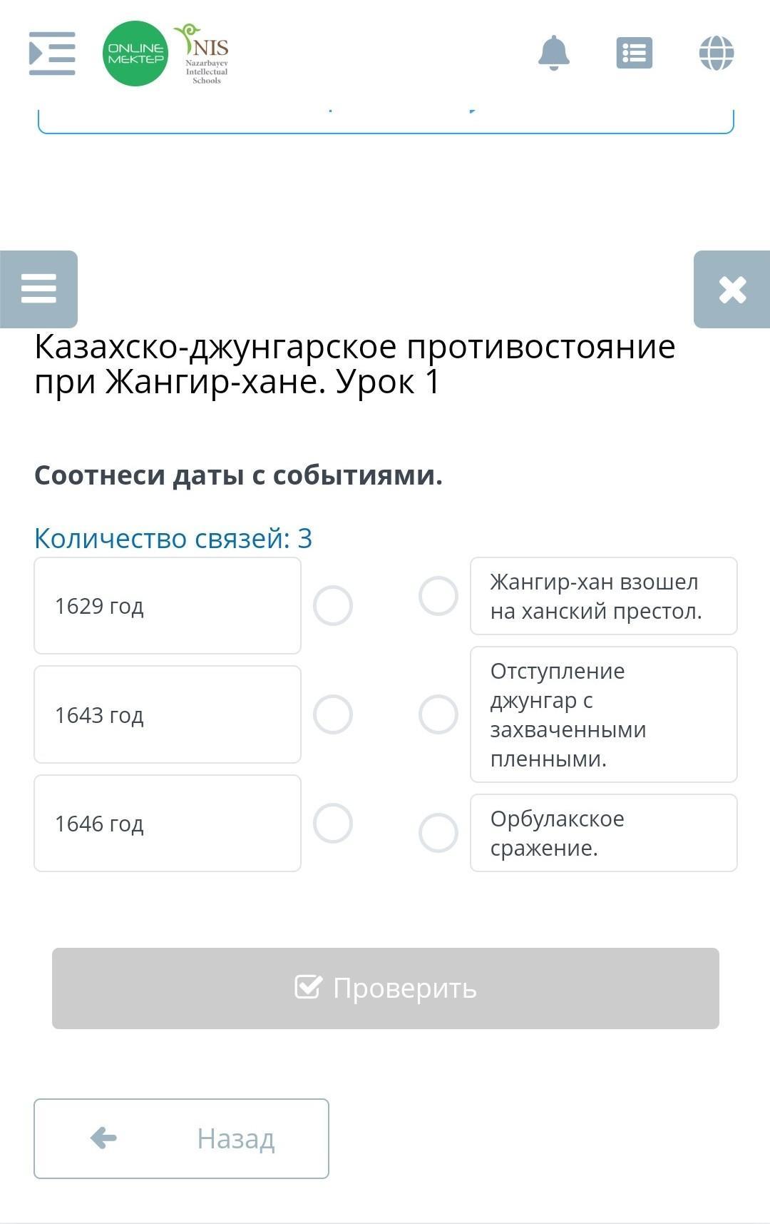The image size is (770, 1224).
Task: Open the gray hamburger side panel button
Action: tap(38, 289)
